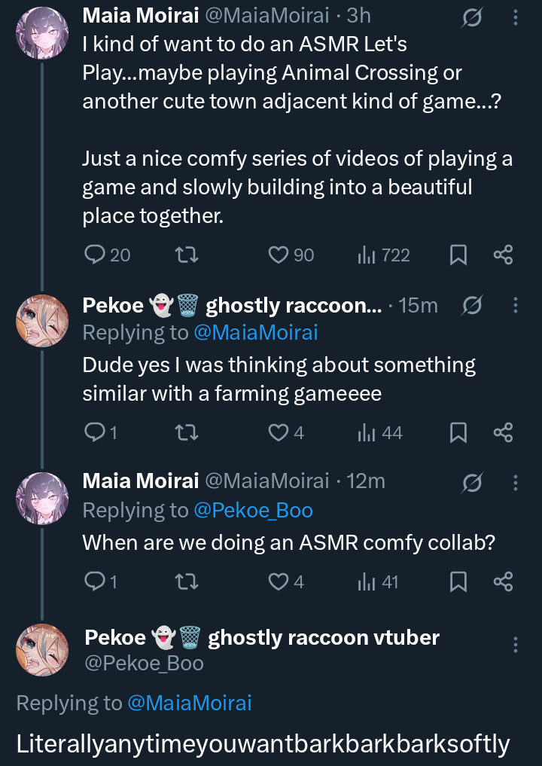Bookmark Maia's comfy collab reply

click(x=458, y=581)
